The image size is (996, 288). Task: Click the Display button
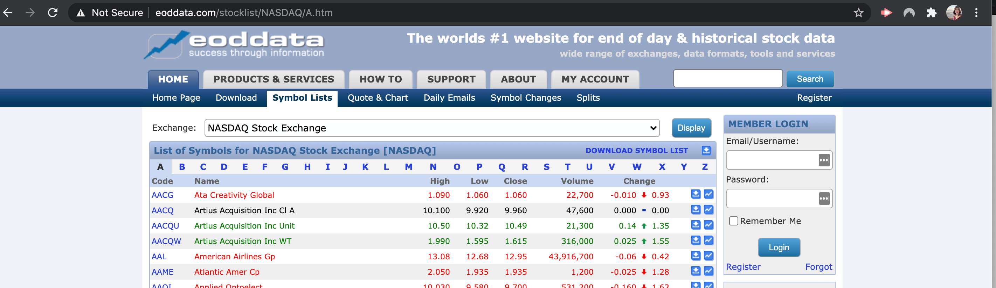(x=691, y=128)
